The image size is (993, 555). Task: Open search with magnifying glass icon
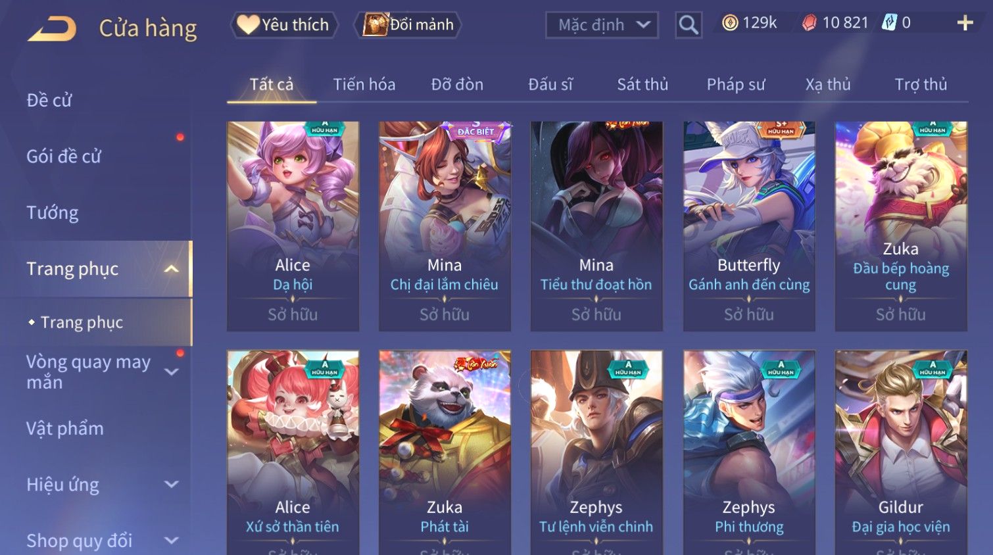point(689,25)
